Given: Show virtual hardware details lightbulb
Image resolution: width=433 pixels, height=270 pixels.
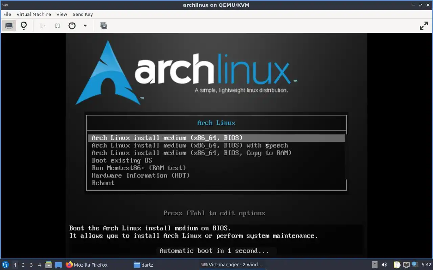Looking at the screenshot, I should point(24,26).
